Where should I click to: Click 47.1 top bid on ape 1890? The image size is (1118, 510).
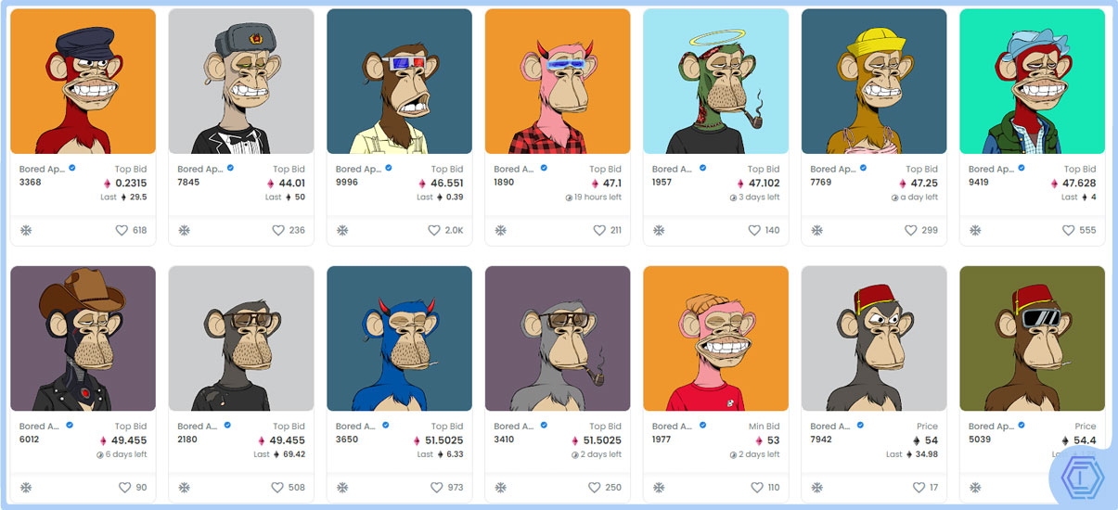tap(612, 184)
